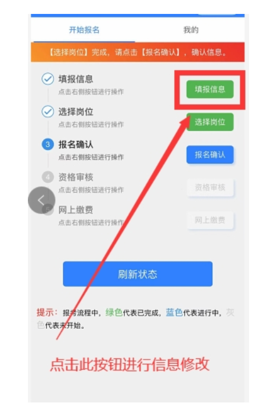Click the grayed-out 网上缴费 button
The width and height of the screenshot is (277, 410).
point(210,220)
